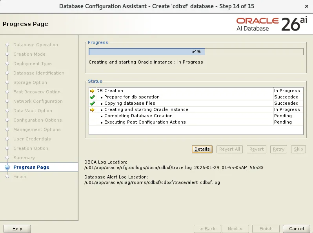The width and height of the screenshot is (313, 233).
Task: Click the DBCA trace log file path
Action: (x=174, y=167)
